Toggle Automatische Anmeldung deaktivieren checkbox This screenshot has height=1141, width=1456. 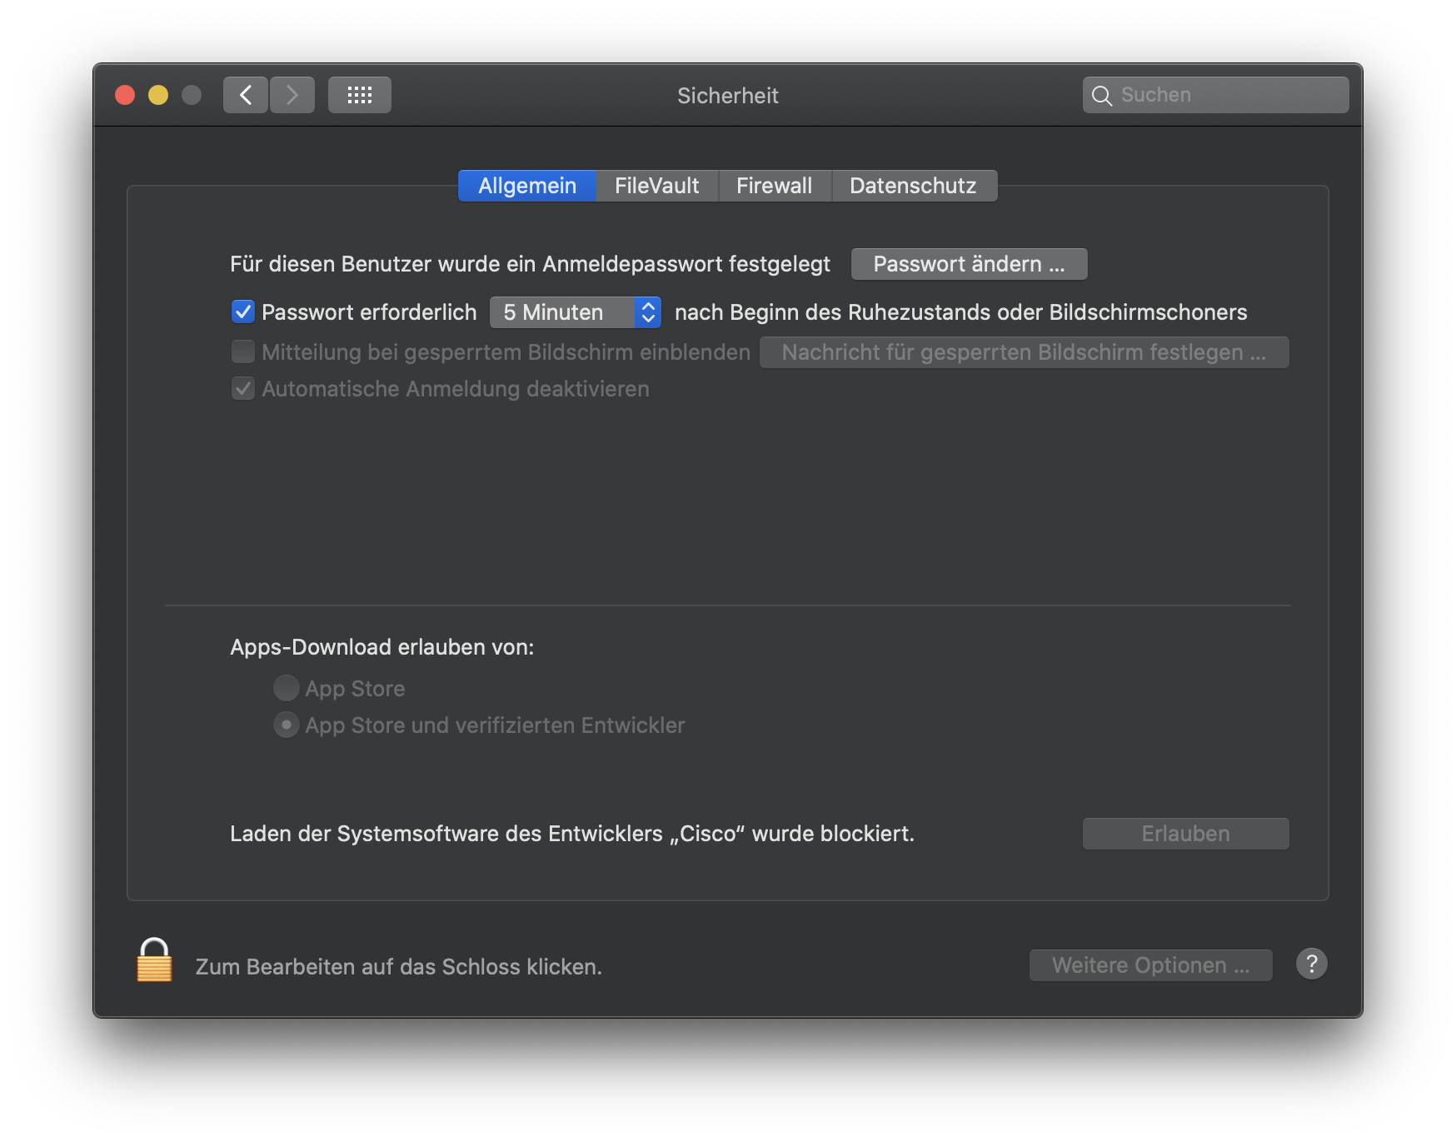242,389
